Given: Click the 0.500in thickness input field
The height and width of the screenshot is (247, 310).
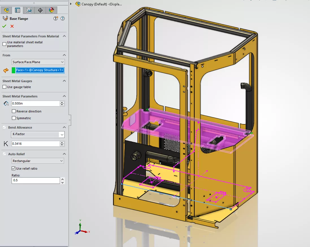Looking at the screenshot, I should click(35, 103).
